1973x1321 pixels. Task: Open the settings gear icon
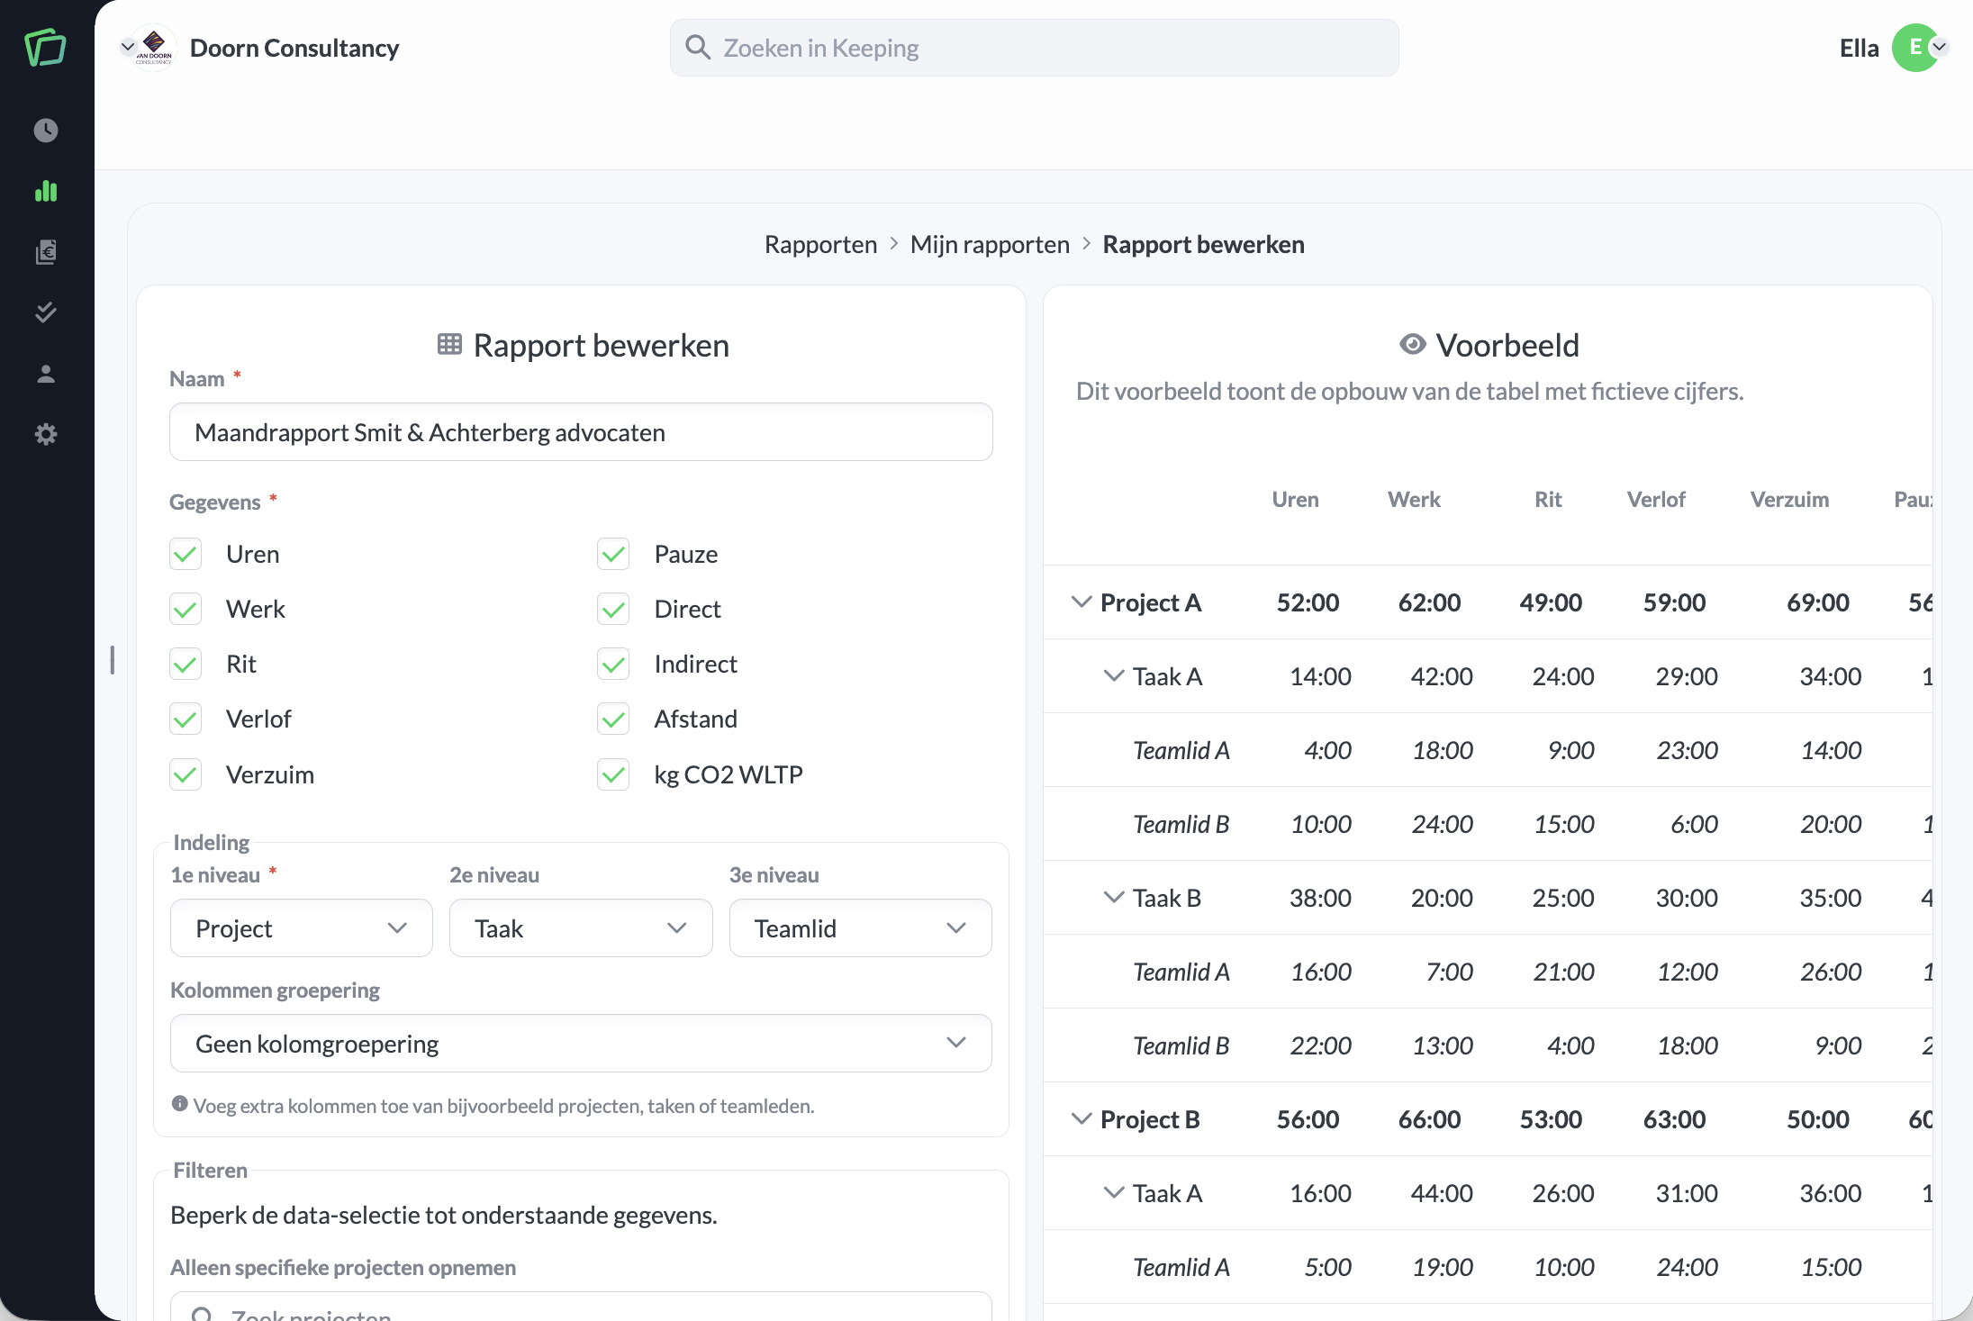(46, 434)
